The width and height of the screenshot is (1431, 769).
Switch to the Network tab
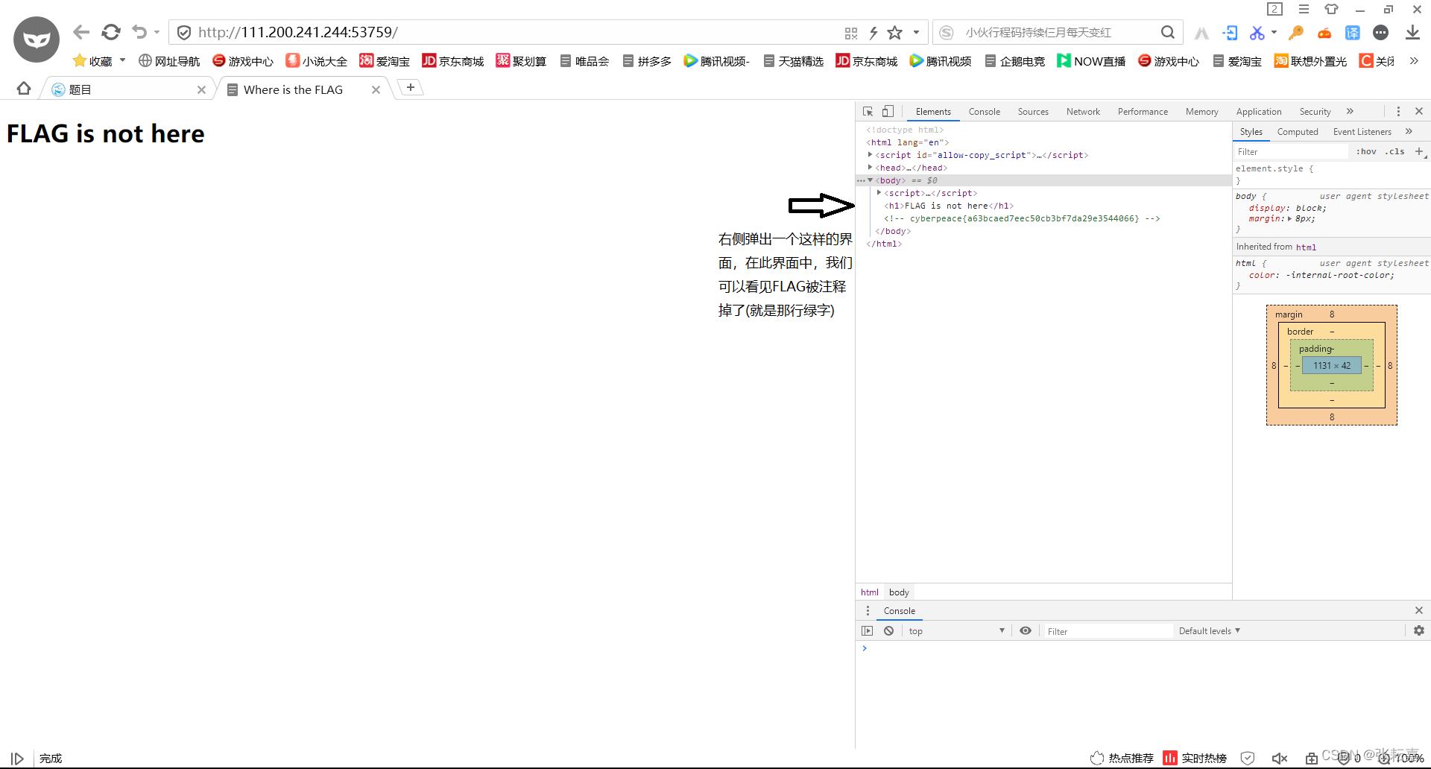tap(1083, 111)
